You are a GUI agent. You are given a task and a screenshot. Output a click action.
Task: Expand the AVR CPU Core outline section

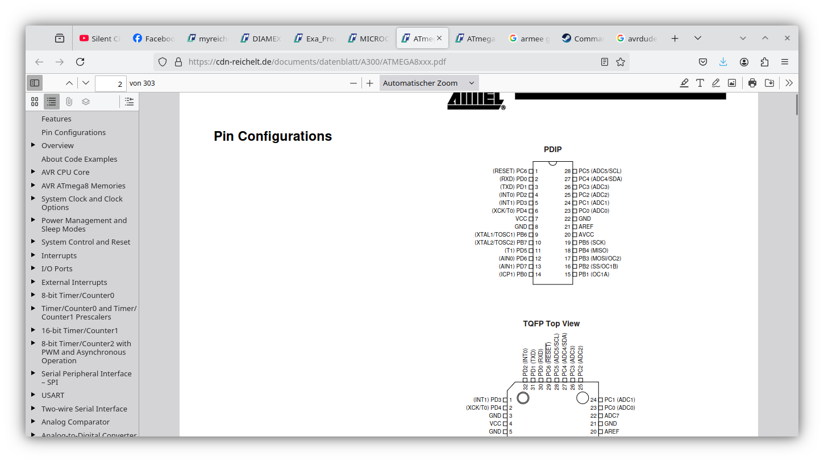[x=34, y=172]
